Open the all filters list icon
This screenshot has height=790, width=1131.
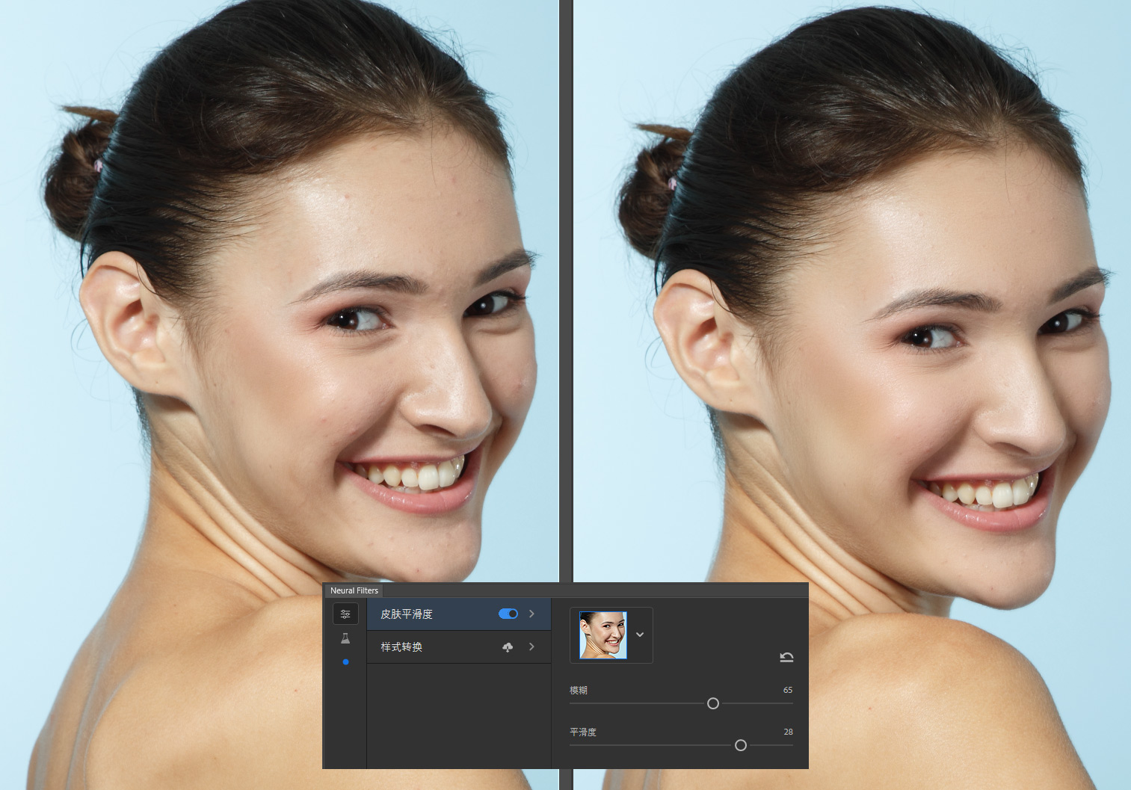(345, 614)
